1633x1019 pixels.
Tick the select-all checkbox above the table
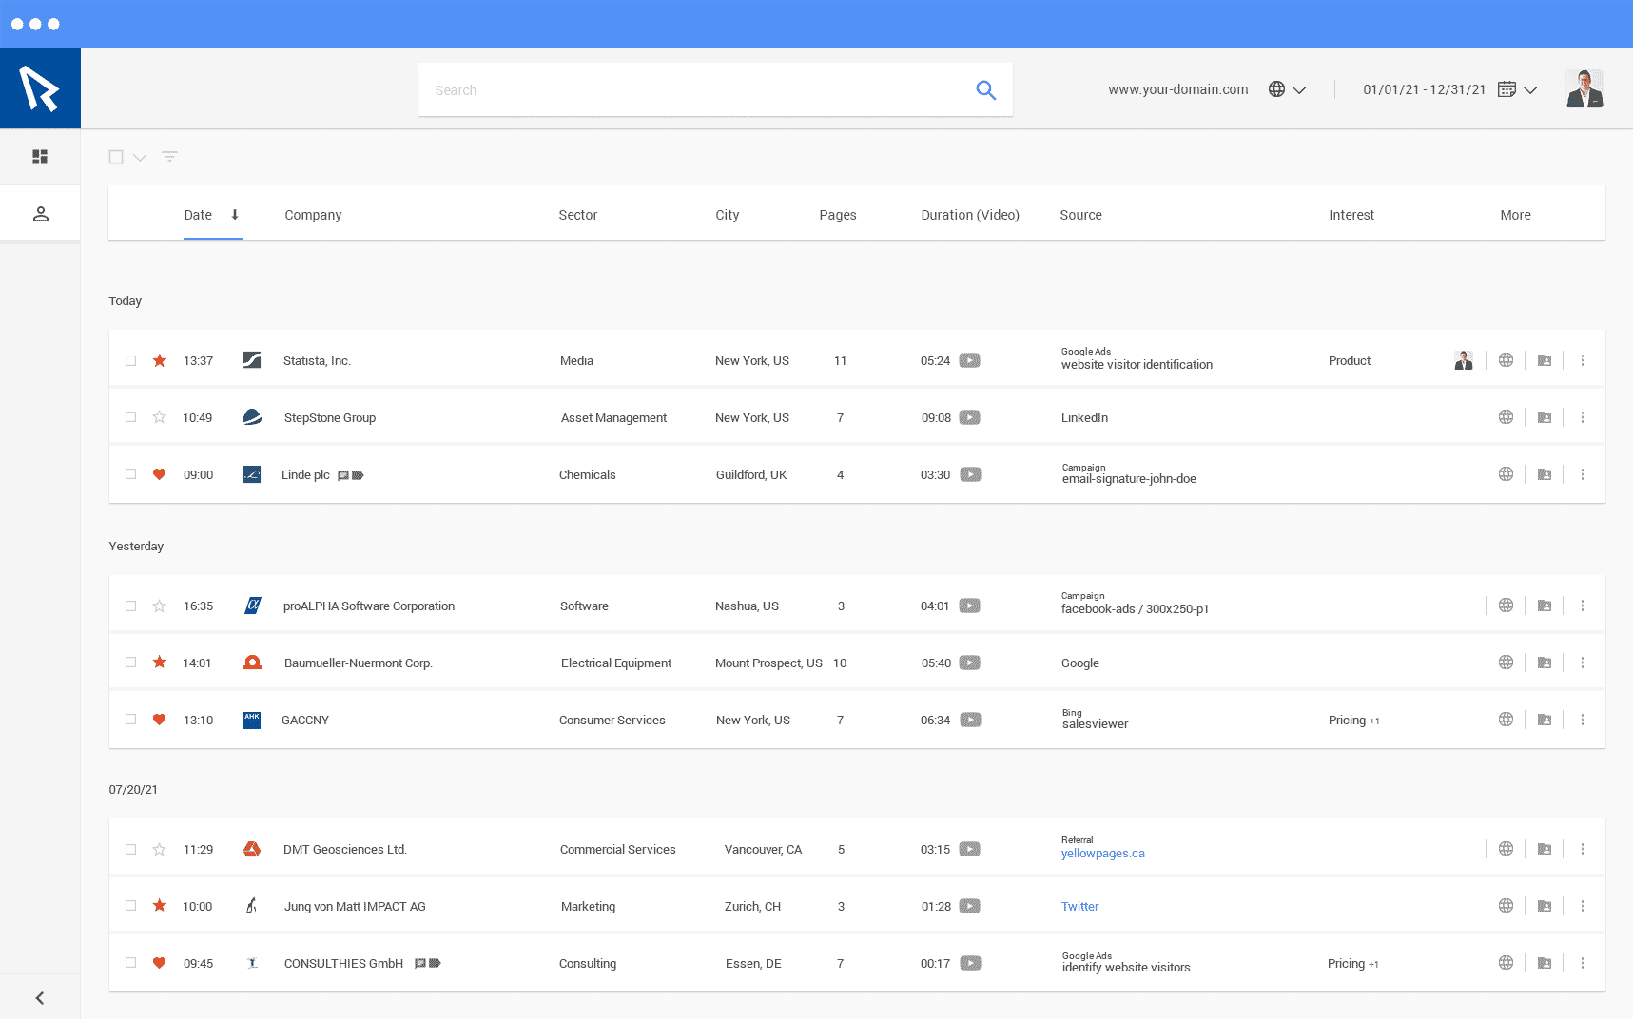pyautogui.click(x=116, y=157)
